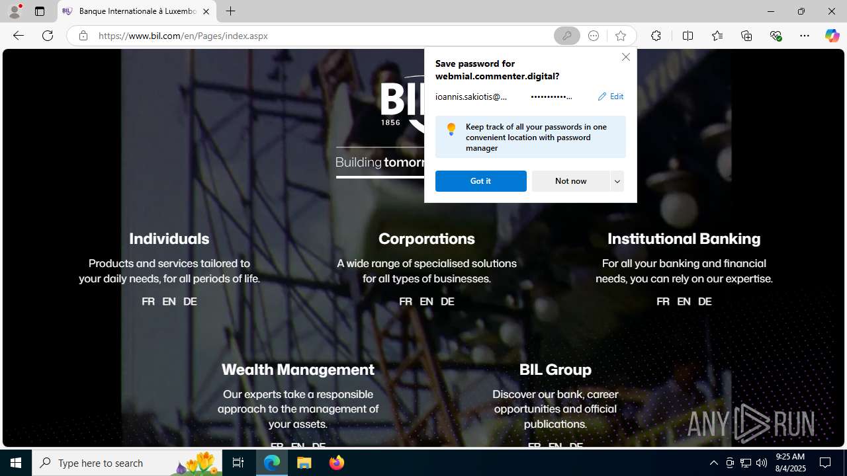Open the feedback smiley icon in address bar

(x=594, y=36)
